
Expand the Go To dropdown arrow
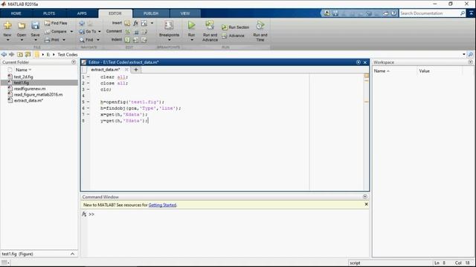tap(100, 31)
